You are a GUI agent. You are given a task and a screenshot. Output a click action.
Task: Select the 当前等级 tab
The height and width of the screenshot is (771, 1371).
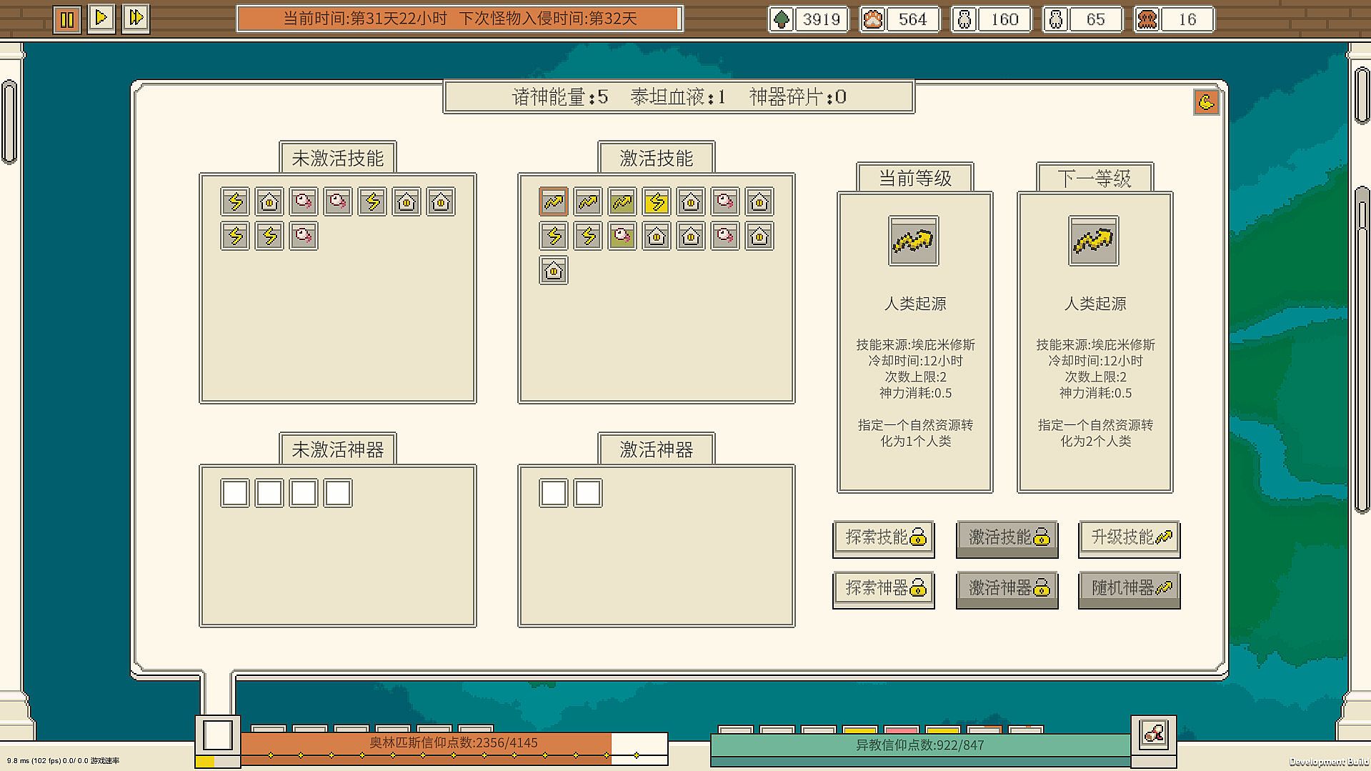pyautogui.click(x=915, y=178)
